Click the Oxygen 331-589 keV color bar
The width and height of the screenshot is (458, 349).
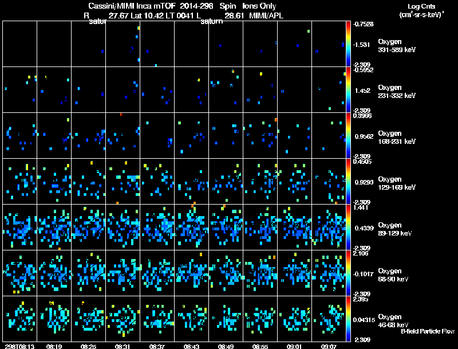point(349,44)
